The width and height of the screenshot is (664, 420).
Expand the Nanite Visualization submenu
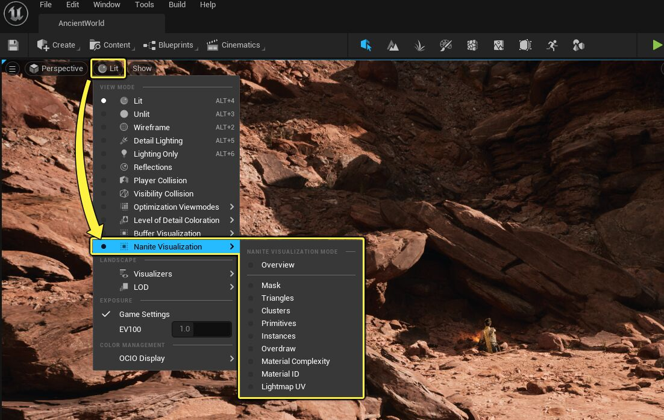[x=166, y=246]
